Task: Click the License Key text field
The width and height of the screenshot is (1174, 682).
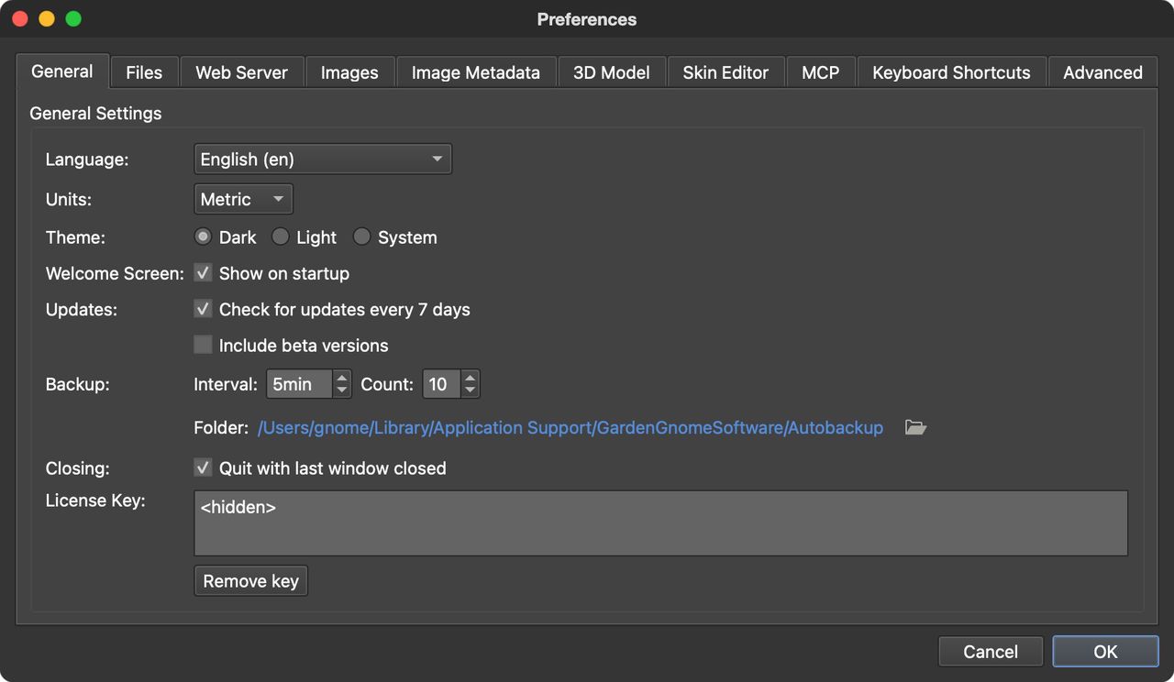Action: coord(660,522)
